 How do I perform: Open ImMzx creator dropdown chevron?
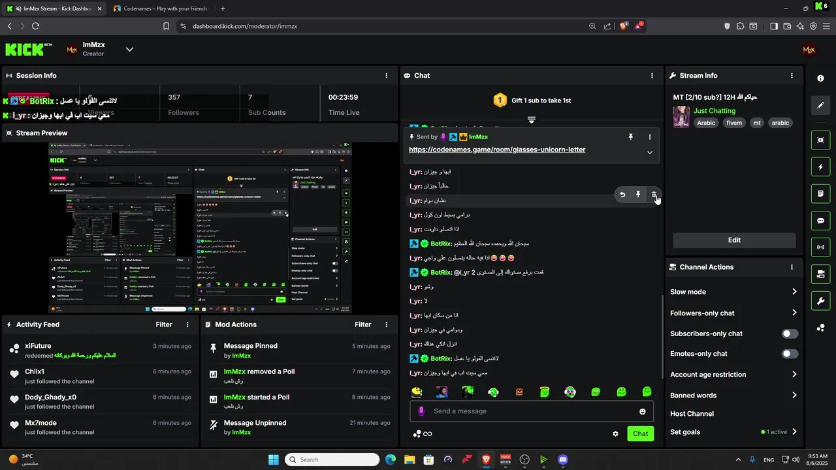point(129,50)
